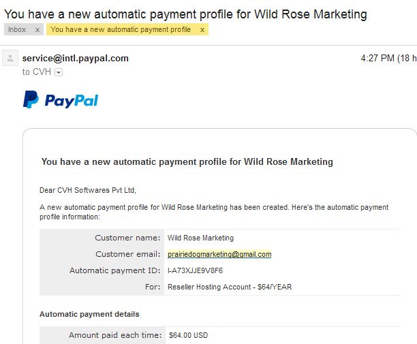Click the bold email heading about Wild Rose Marketing
The image size is (417, 344).
pyautogui.click(x=187, y=161)
